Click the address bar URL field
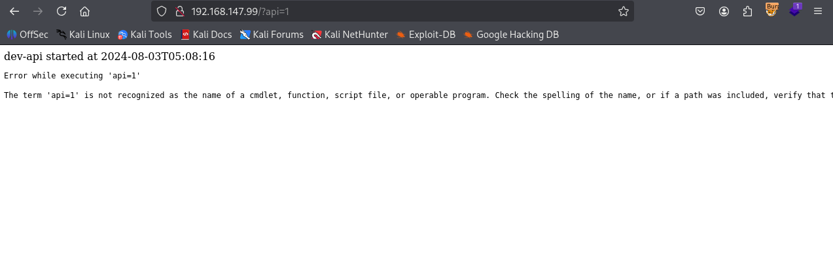833x262 pixels. pyautogui.click(x=393, y=11)
